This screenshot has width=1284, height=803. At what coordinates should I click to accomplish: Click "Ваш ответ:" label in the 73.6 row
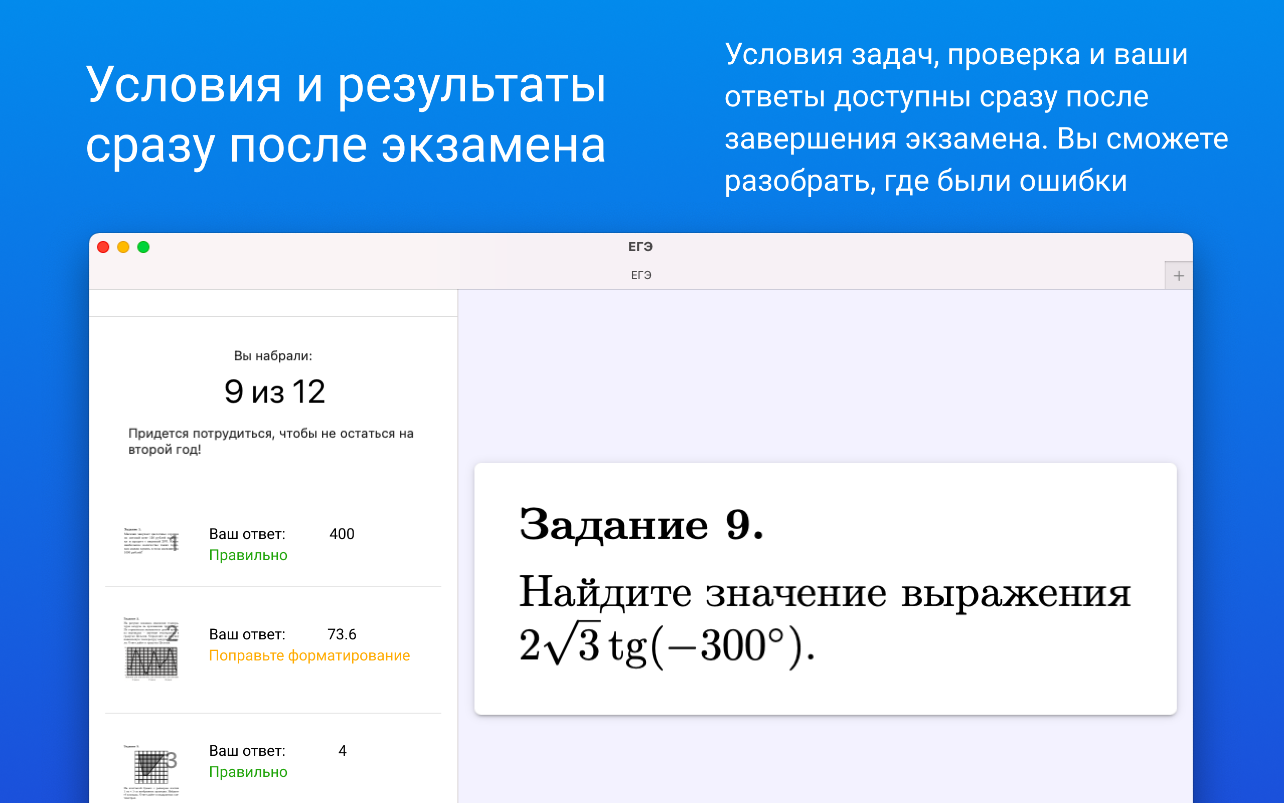[x=247, y=634]
